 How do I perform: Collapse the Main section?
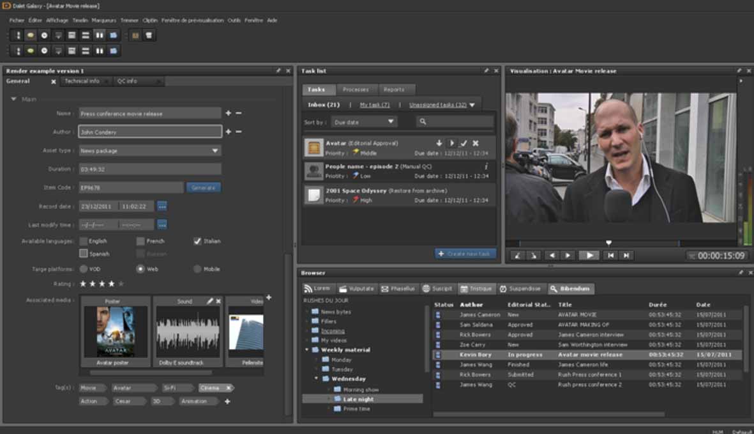13,99
